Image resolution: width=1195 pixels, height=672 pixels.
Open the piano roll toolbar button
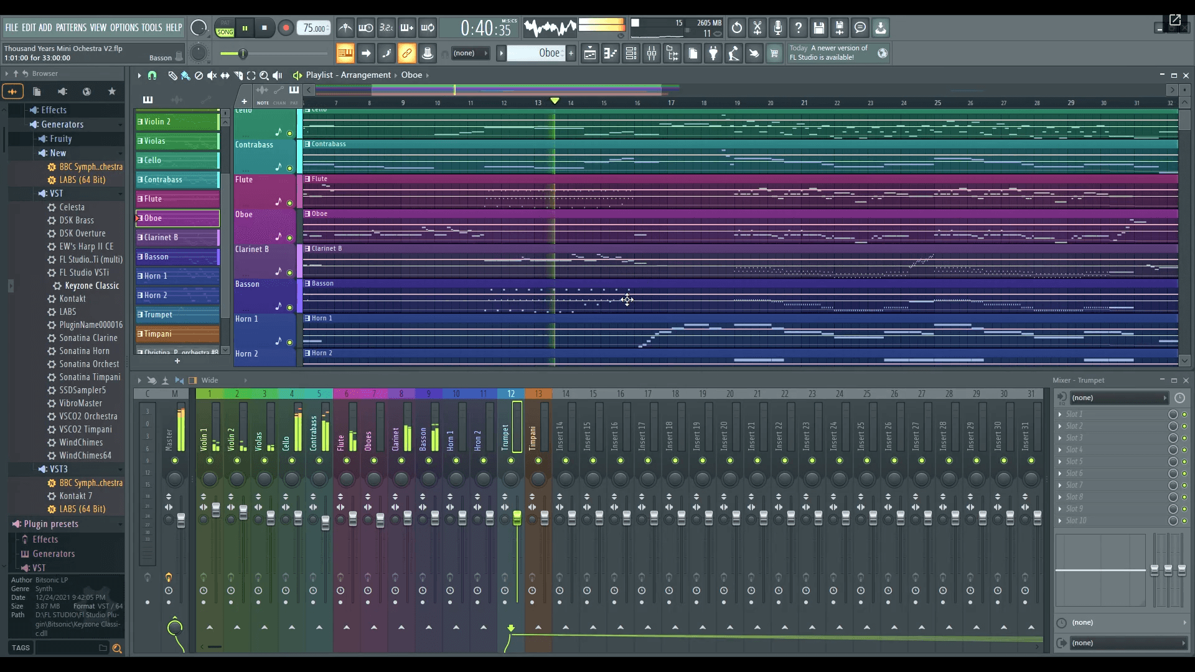click(611, 54)
